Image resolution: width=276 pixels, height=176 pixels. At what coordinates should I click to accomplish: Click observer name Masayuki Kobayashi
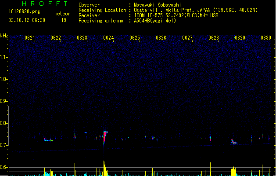(x=158, y=5)
